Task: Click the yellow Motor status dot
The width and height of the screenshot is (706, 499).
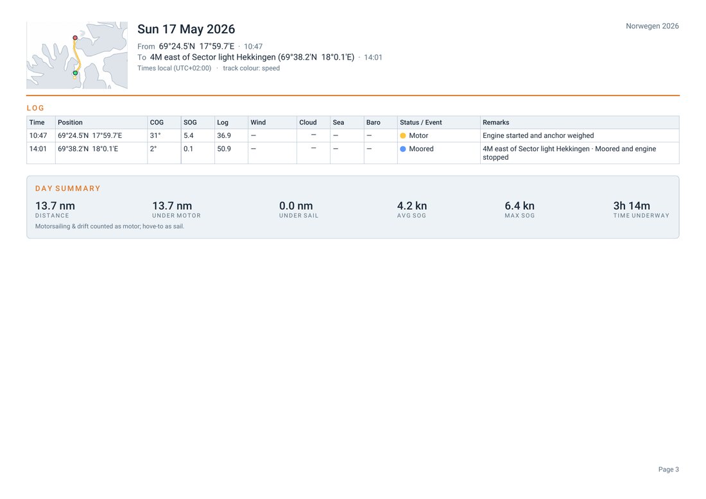Action: tap(403, 135)
